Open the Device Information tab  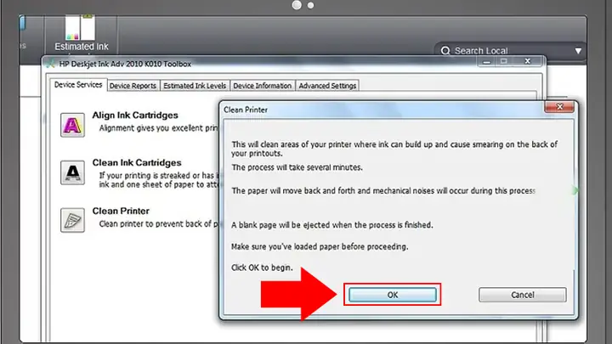point(263,86)
